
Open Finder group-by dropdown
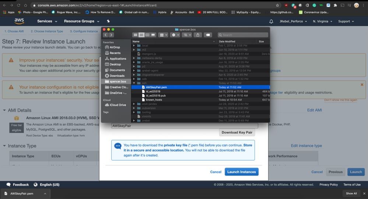[x=163, y=35]
